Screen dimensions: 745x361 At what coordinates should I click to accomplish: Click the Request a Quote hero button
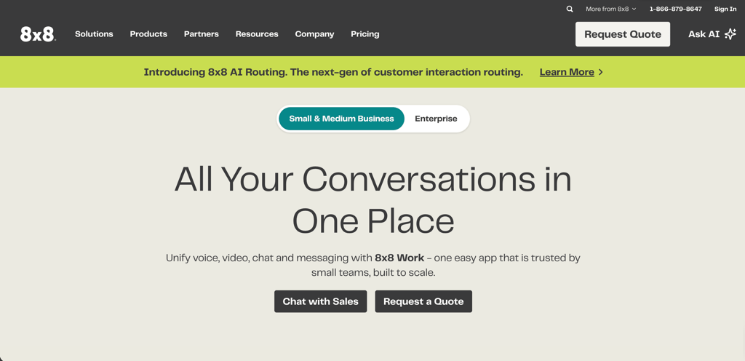tap(423, 301)
